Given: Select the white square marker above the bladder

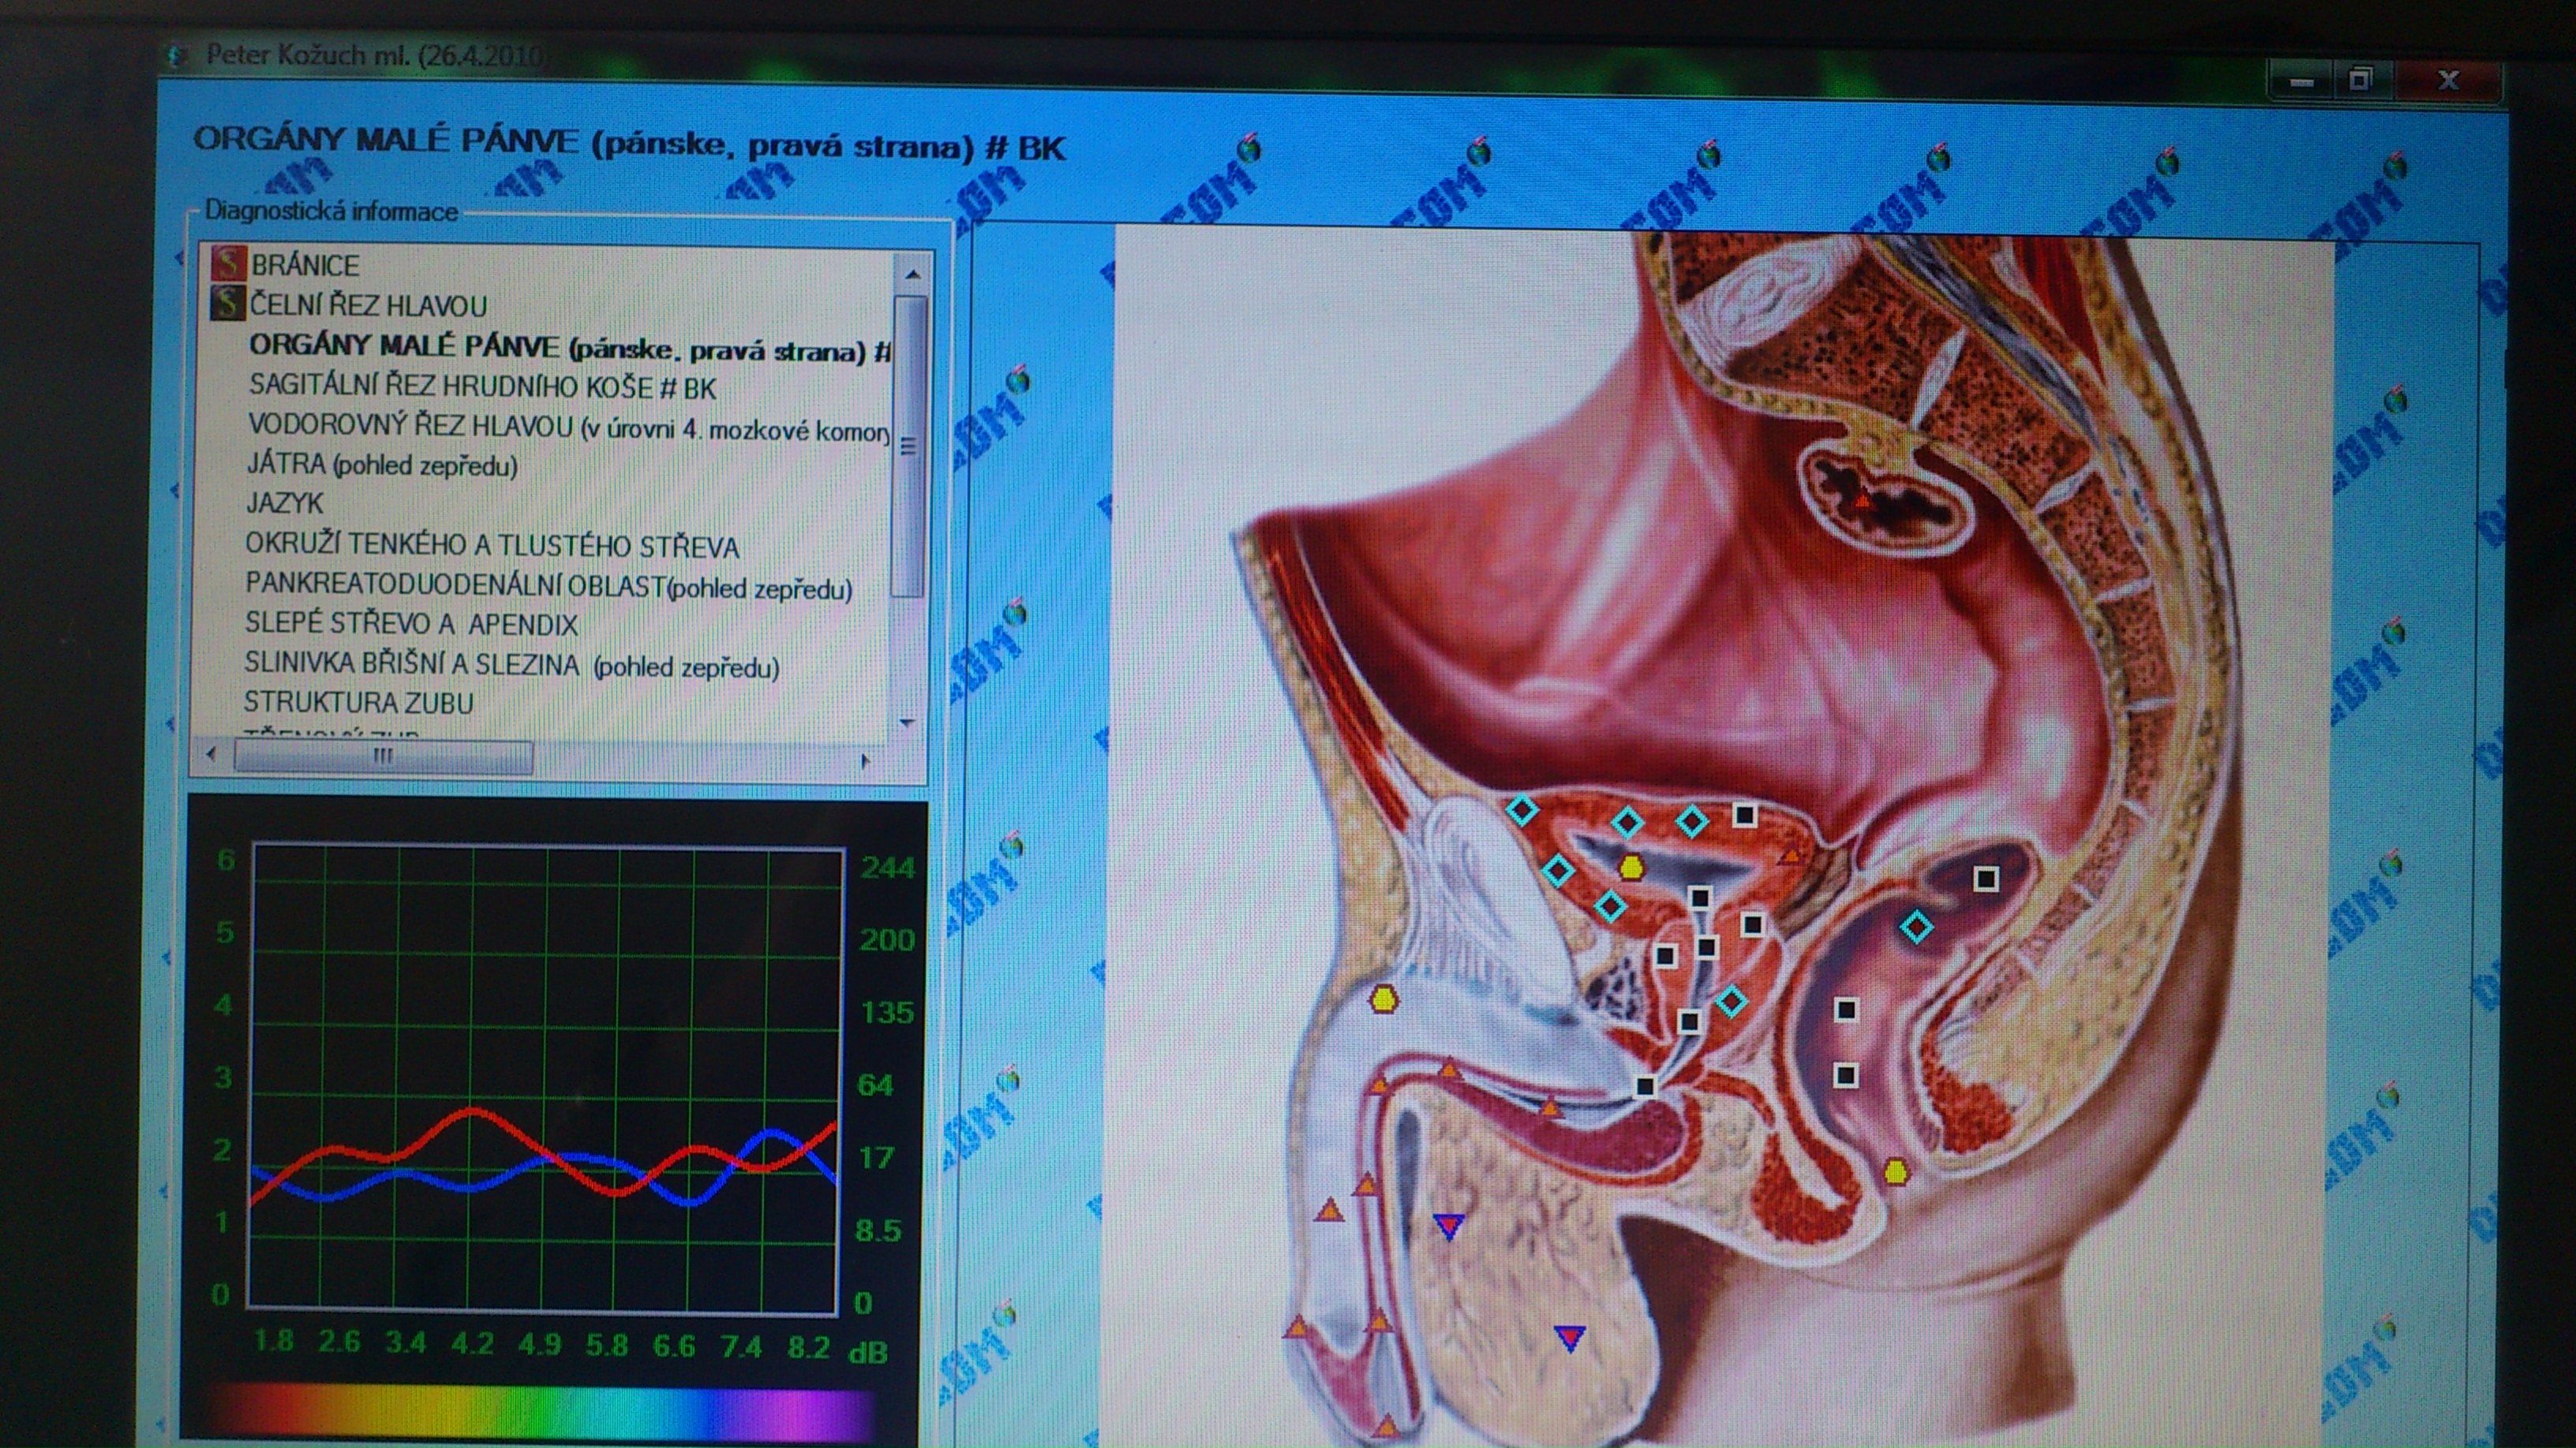Looking at the screenshot, I should [x=1745, y=815].
